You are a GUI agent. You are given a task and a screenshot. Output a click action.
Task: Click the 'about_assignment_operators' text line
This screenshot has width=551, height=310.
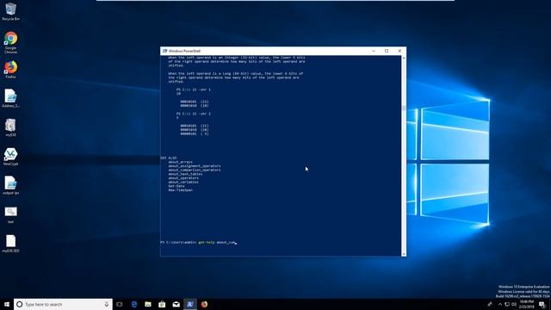(x=195, y=166)
